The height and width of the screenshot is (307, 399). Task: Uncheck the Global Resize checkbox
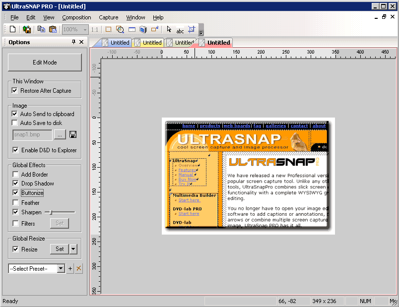15,249
